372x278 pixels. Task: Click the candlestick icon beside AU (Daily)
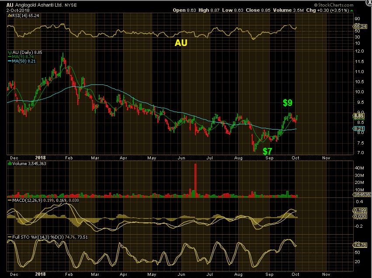(10, 52)
